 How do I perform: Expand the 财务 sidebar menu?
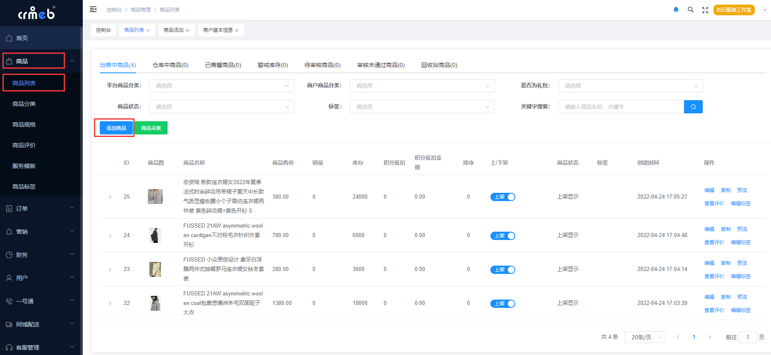40,255
